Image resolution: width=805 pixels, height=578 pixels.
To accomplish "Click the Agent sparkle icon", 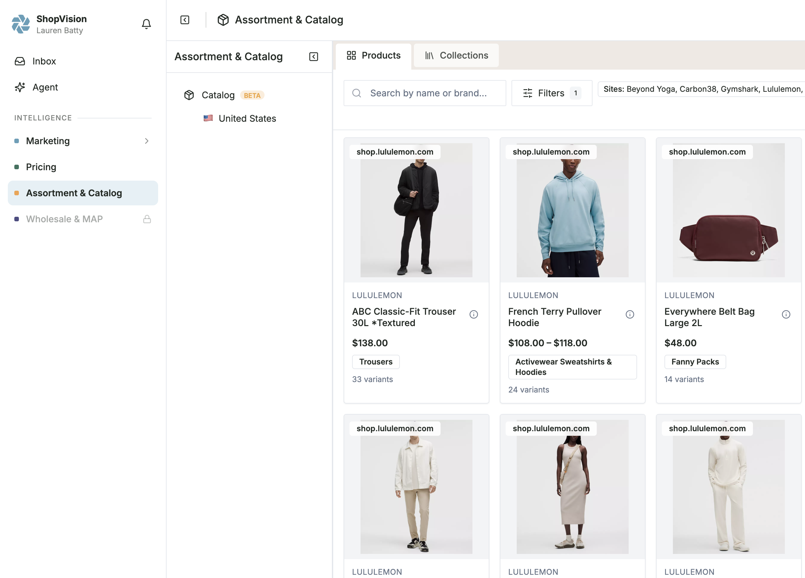I will coord(20,87).
